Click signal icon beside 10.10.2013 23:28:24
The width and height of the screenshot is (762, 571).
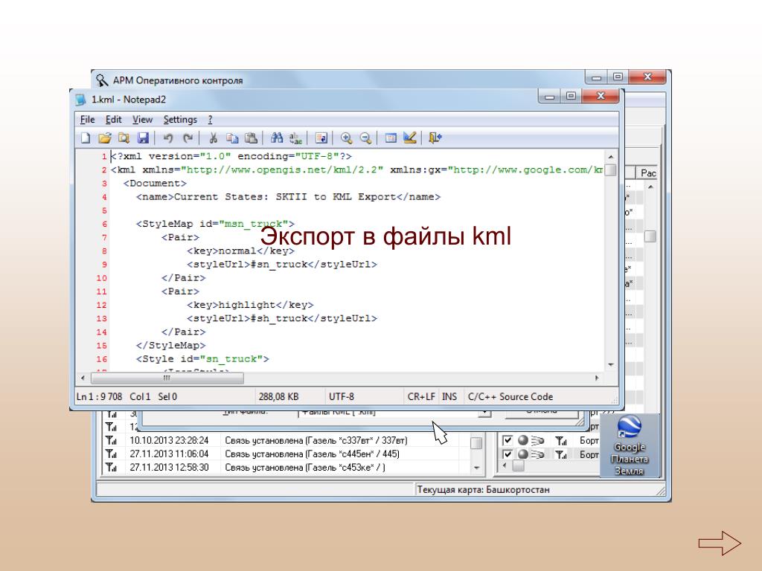click(112, 440)
